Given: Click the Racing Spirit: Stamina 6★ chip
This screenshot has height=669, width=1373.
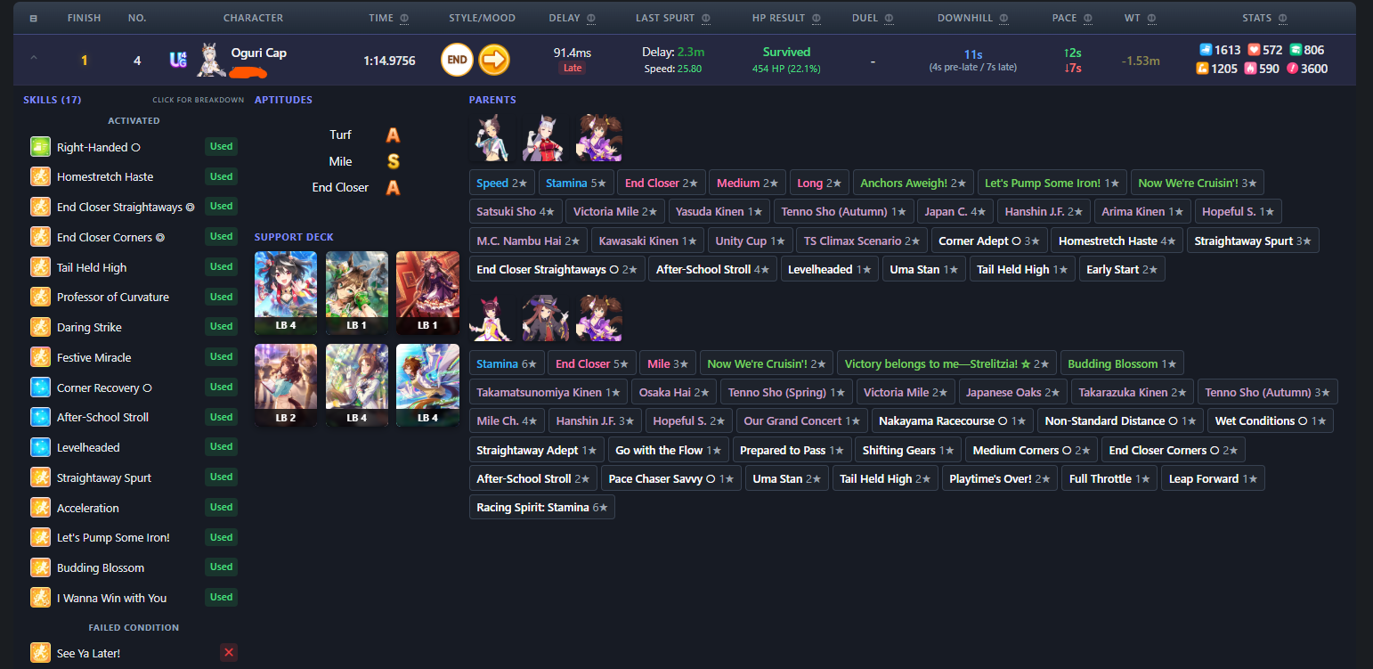Looking at the screenshot, I should point(541,507).
